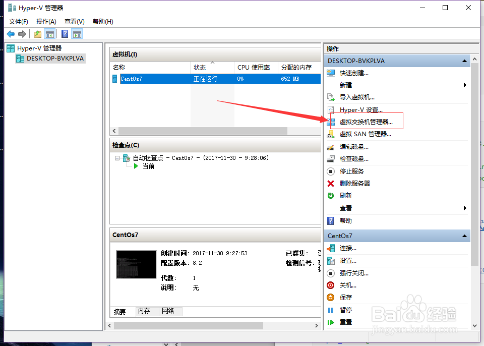The width and height of the screenshot is (484, 346).
Task: Click the CentOs7 设置 icon
Action: click(331, 261)
